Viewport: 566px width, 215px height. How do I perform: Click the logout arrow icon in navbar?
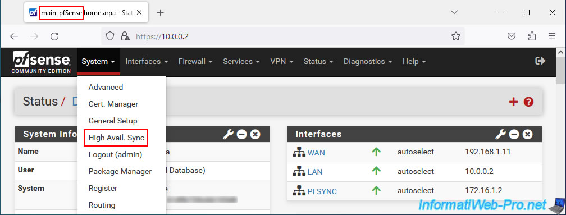point(540,61)
